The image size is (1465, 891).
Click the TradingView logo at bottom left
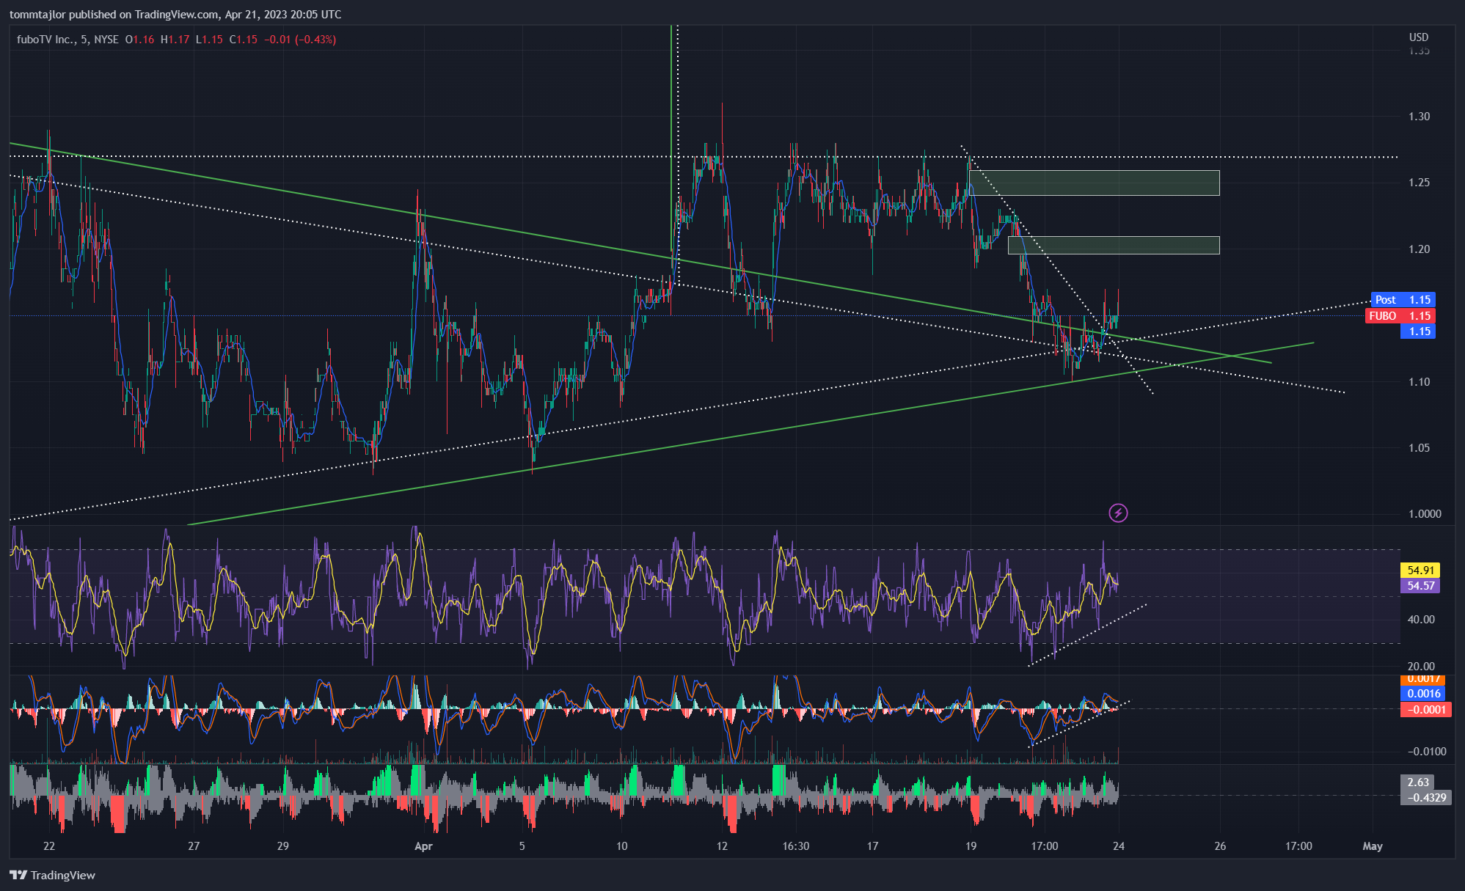point(52,875)
